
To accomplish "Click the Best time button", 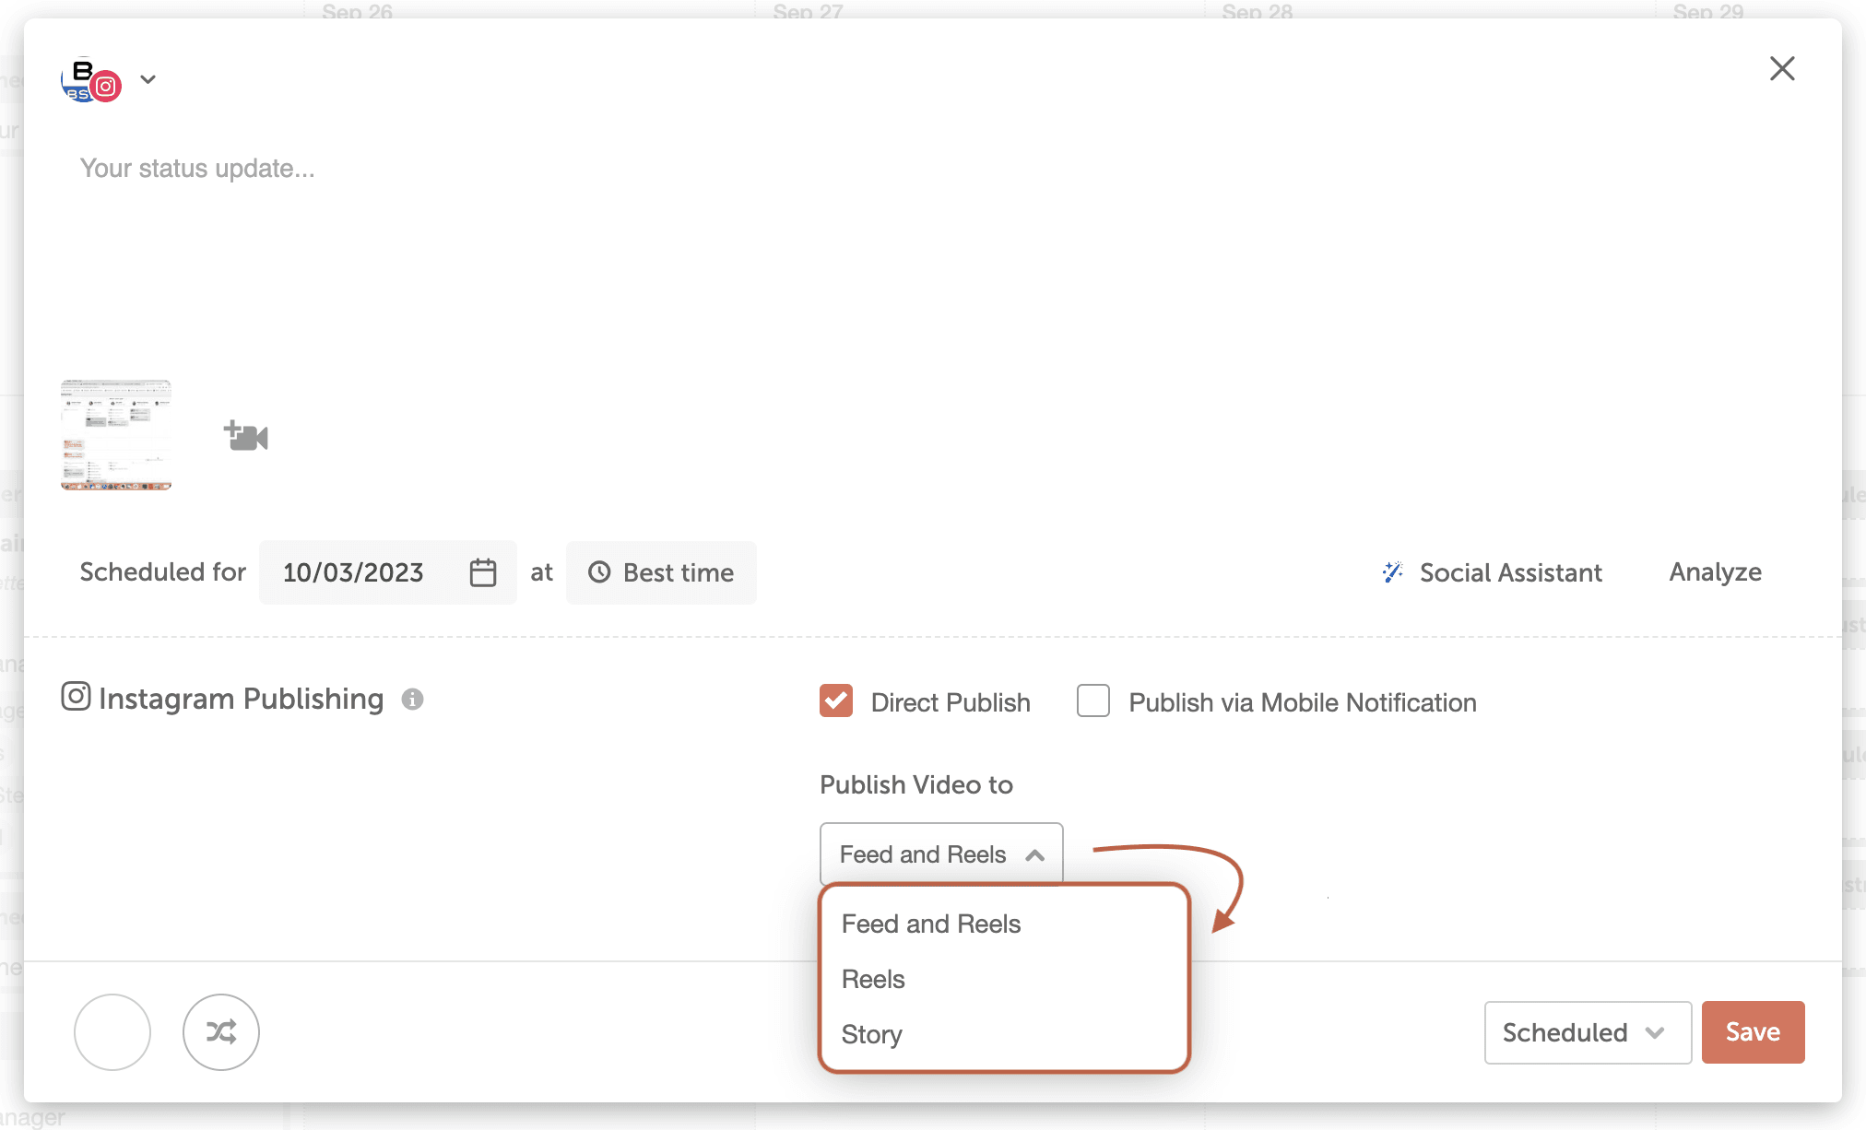I will (x=661, y=572).
